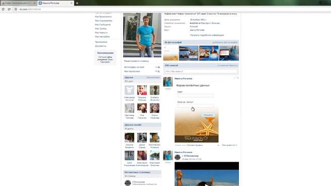This screenshot has height=186, width=331.
Task: Focus the email field in contact form
Action: pyautogui.click(x=195, y=105)
